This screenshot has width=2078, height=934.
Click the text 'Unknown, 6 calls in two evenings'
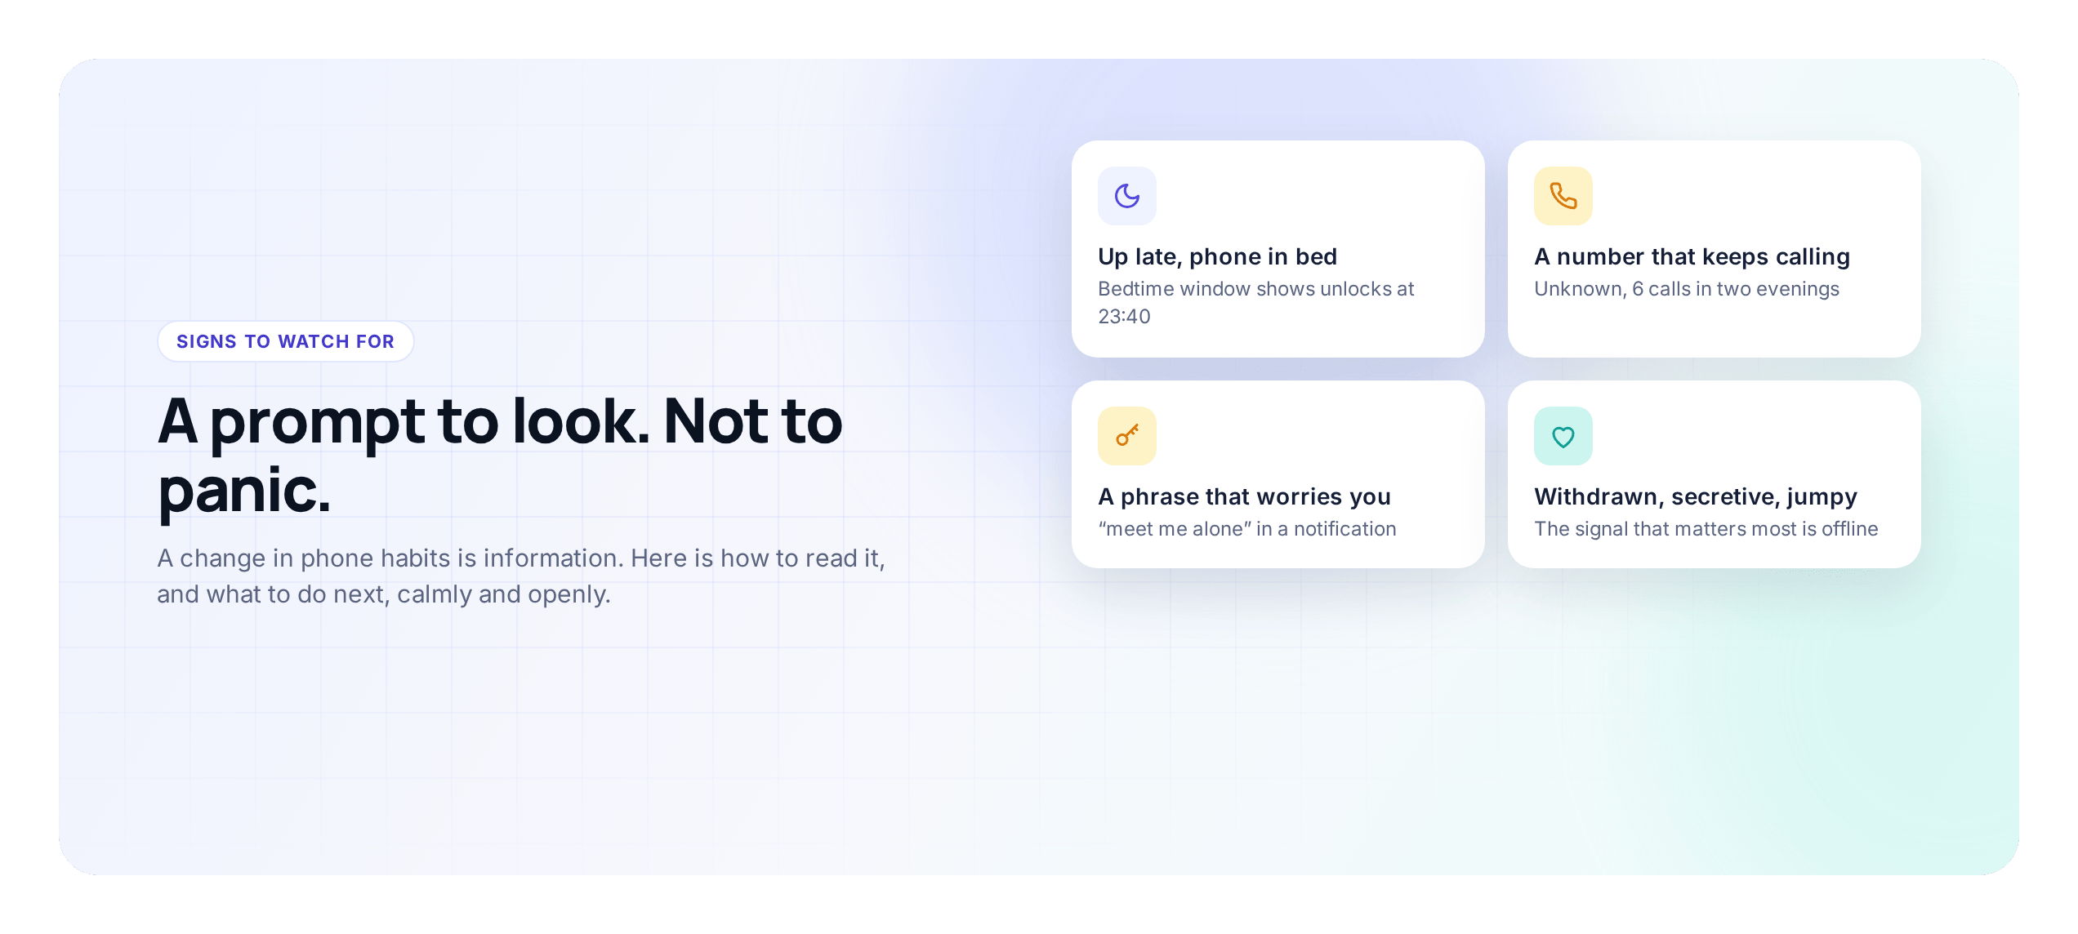click(1686, 289)
